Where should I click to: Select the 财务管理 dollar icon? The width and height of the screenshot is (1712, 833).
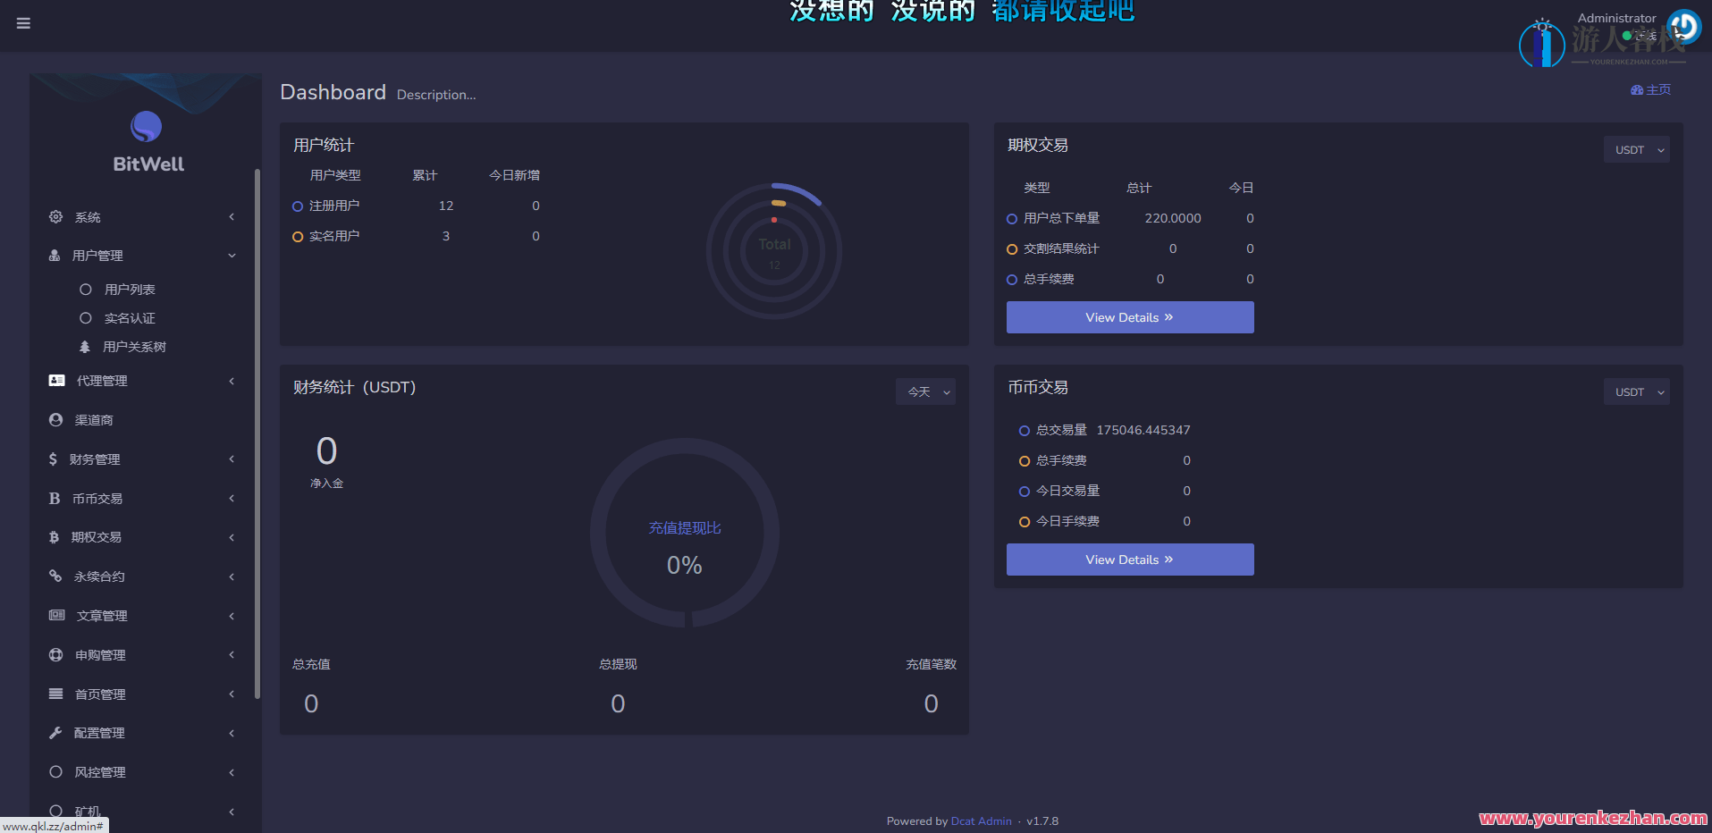point(55,459)
